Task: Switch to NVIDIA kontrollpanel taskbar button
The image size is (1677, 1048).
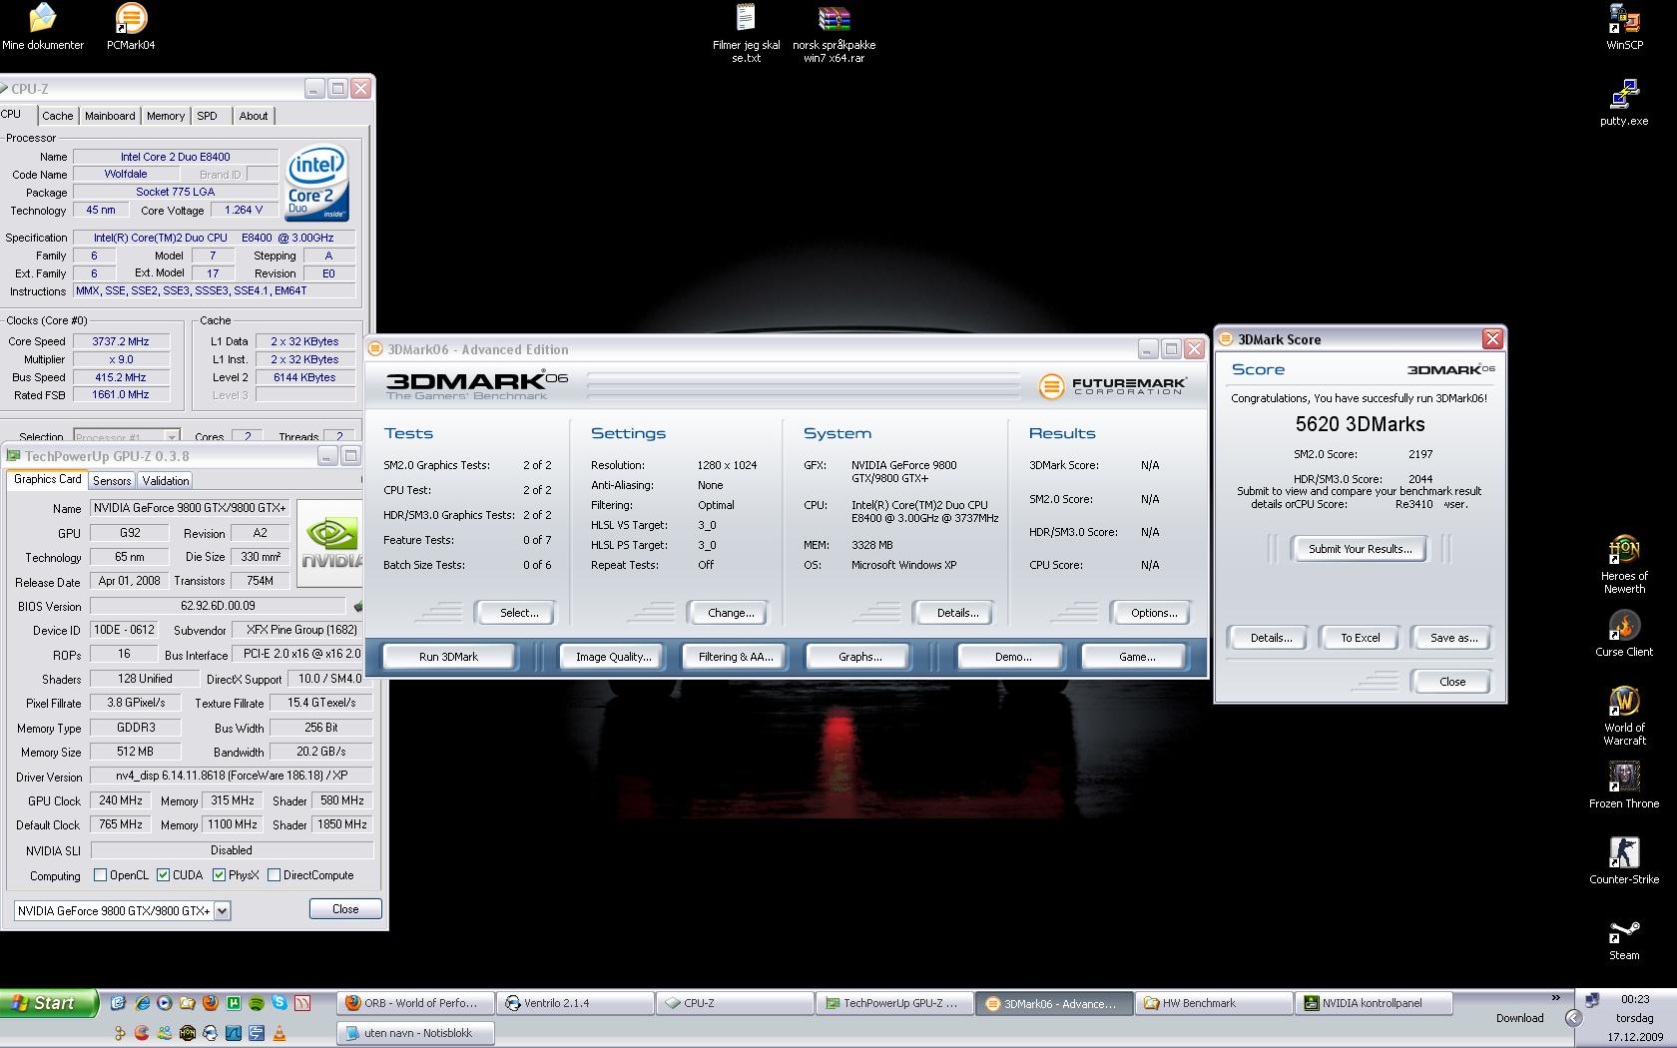Action: point(1372,1003)
